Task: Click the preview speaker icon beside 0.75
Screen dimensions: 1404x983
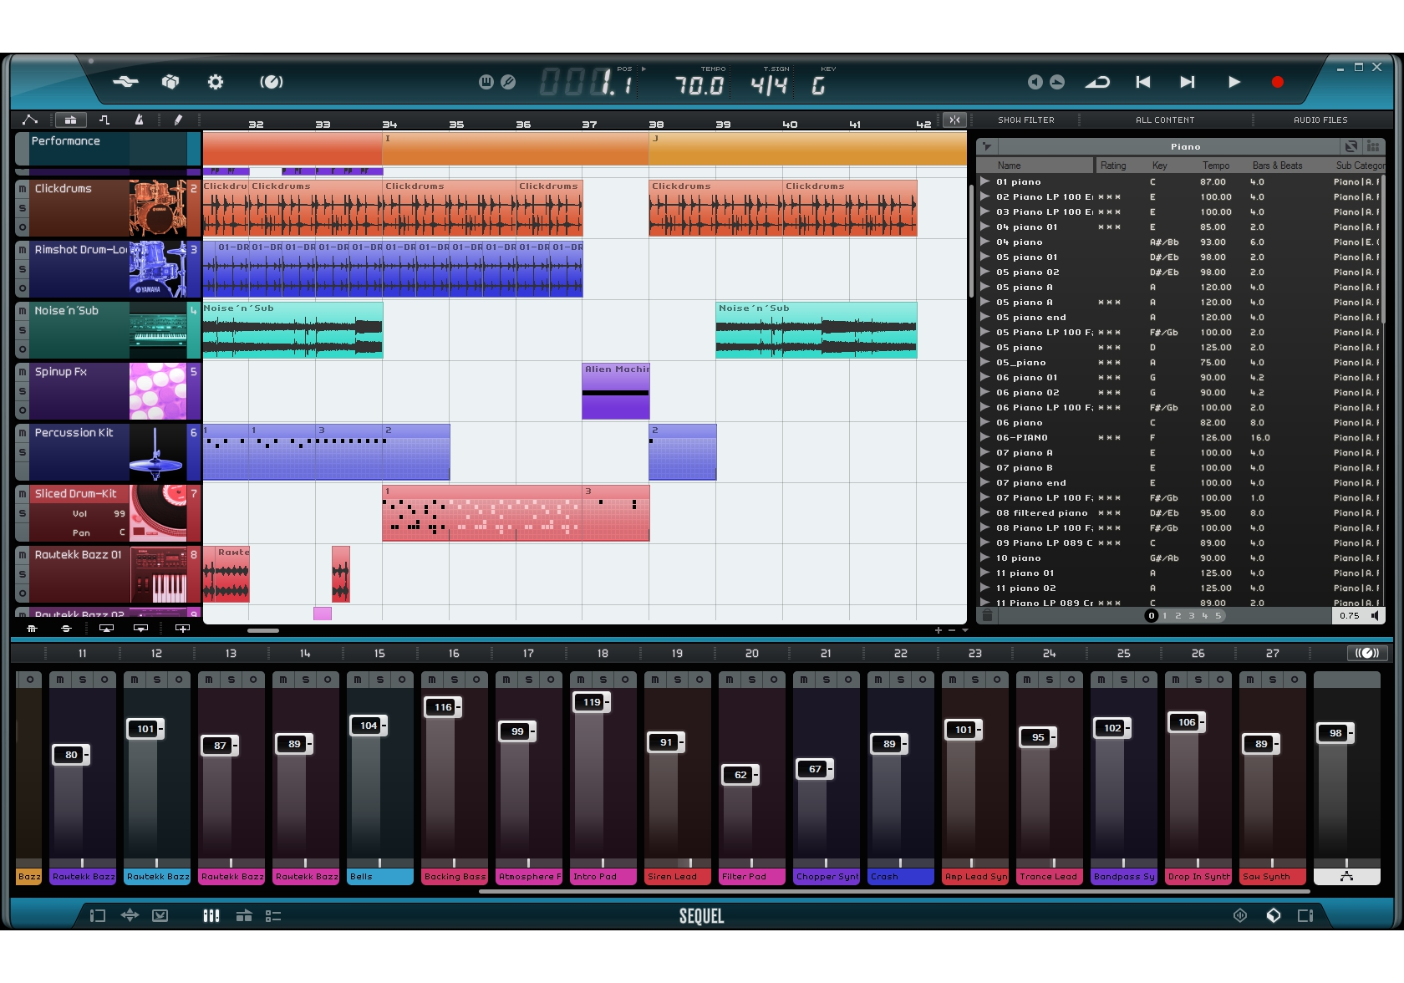Action: 1375,616
